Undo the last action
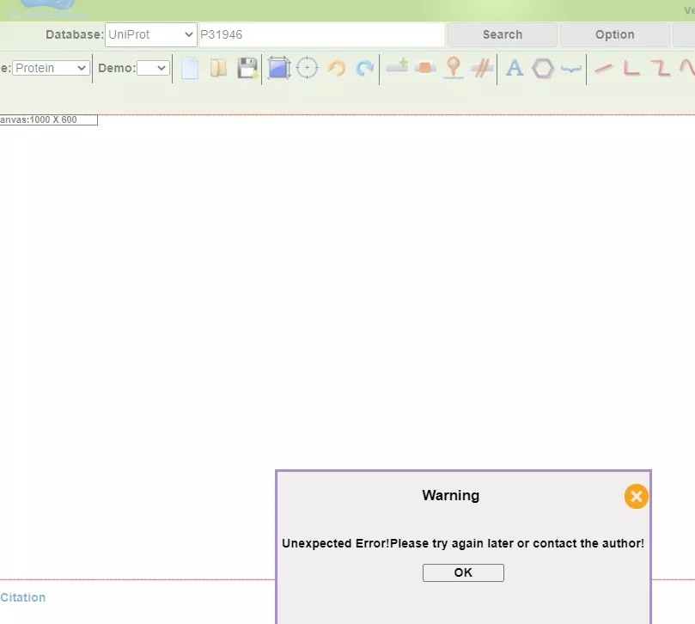 [x=337, y=68]
